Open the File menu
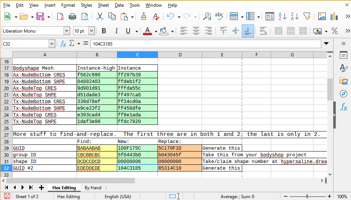This screenshot has height=200, width=351. pyautogui.click(x=6, y=5)
